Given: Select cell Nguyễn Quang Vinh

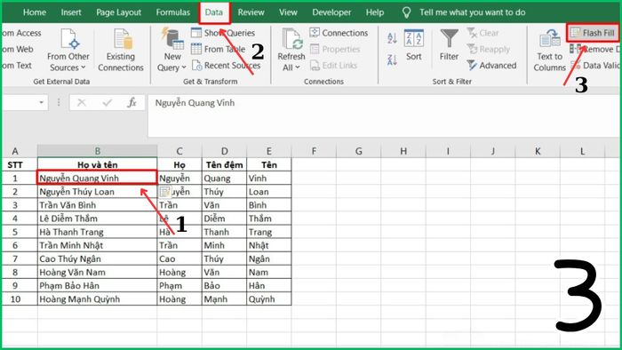Looking at the screenshot, I should (97, 178).
